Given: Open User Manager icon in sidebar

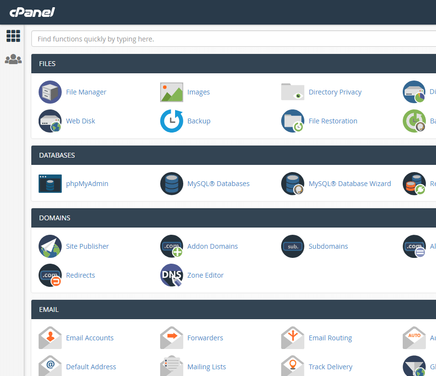Looking at the screenshot, I should pyautogui.click(x=13, y=59).
